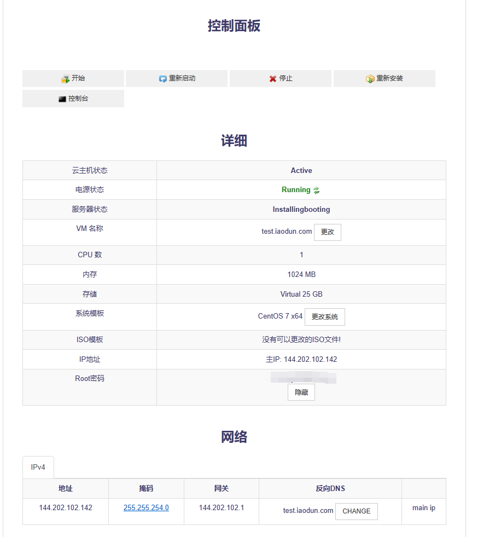Open the 255.255.254.0 netmask link
Viewport: 495px width, 537px height.
[x=146, y=507]
